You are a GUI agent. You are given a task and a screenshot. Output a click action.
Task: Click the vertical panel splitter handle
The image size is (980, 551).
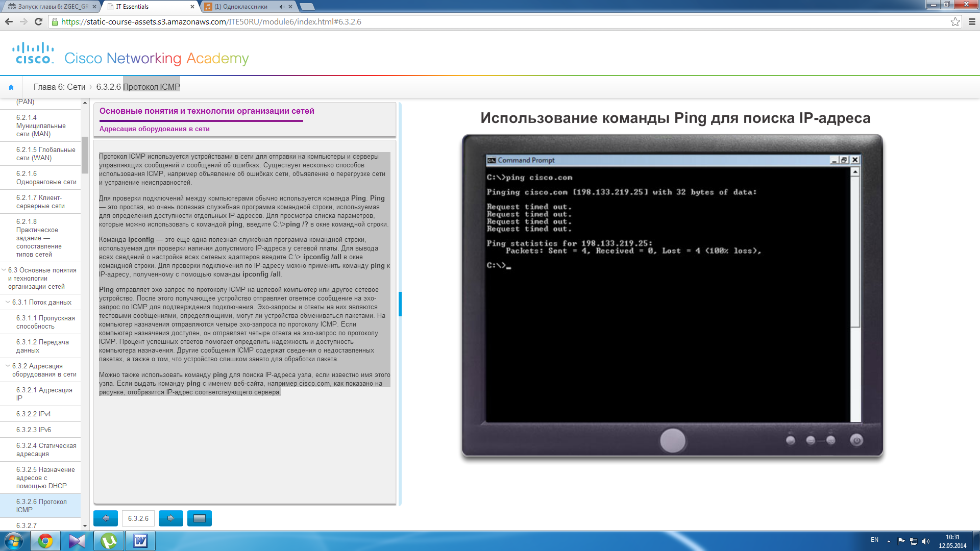pyautogui.click(x=400, y=304)
